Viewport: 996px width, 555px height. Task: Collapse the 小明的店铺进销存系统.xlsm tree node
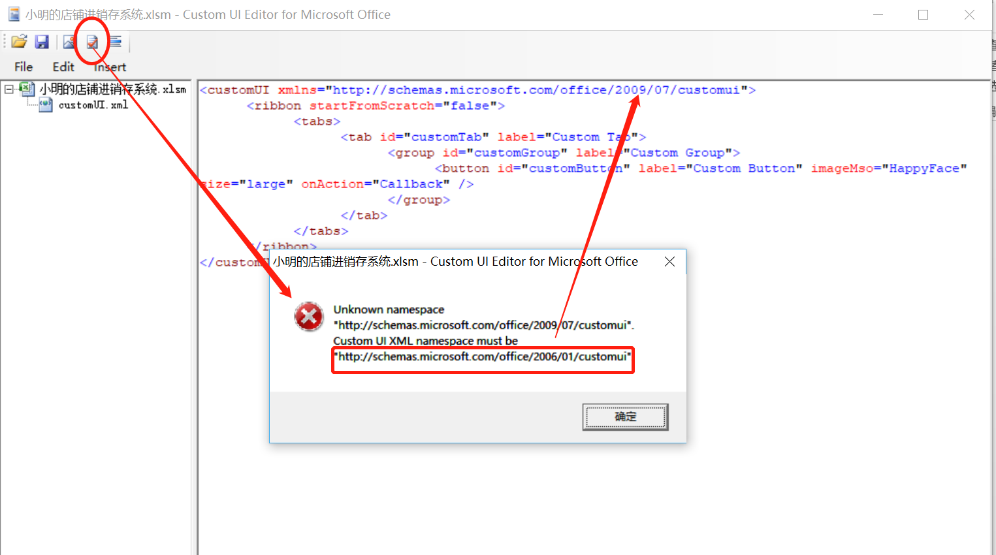9,89
